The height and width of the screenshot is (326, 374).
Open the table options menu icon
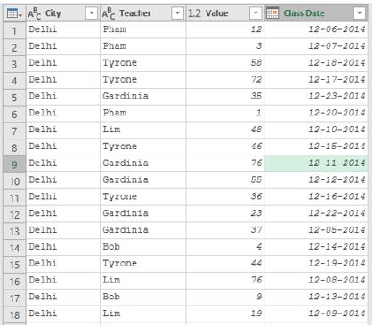point(14,13)
